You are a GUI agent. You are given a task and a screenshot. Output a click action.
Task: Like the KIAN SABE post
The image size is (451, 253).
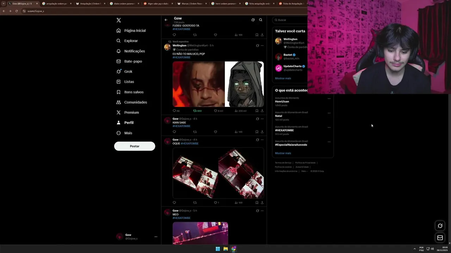coord(215,132)
